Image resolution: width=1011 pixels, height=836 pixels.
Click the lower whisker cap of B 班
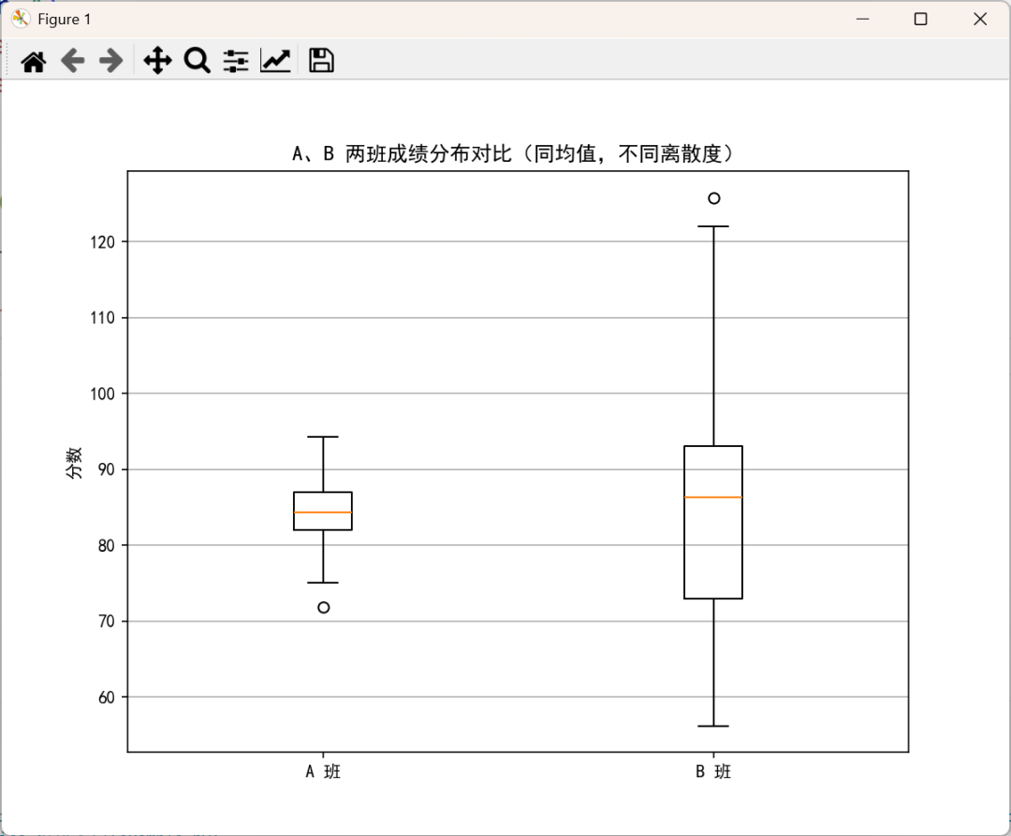tap(713, 726)
